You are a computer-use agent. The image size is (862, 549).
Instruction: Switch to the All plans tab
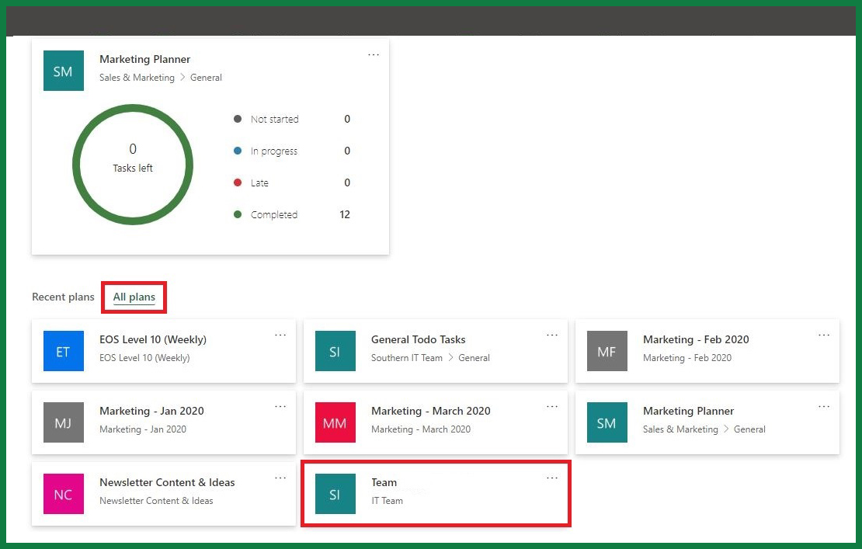point(134,297)
